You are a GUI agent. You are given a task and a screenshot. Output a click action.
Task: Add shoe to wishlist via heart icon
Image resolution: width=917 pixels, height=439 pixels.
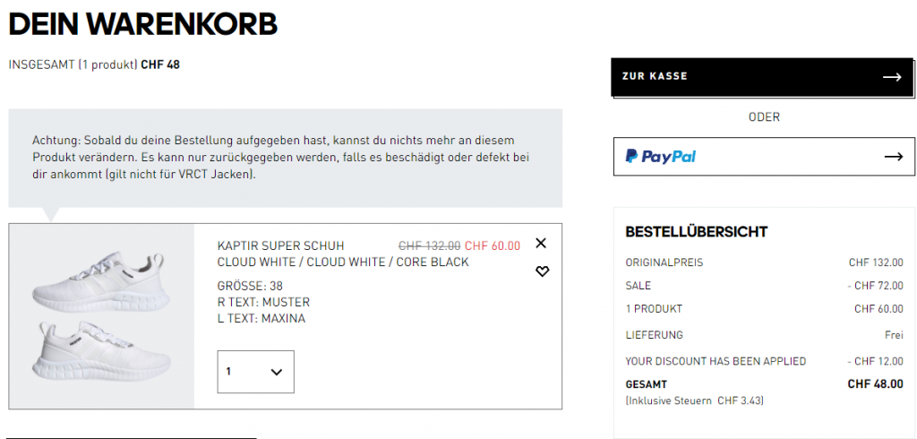[542, 271]
